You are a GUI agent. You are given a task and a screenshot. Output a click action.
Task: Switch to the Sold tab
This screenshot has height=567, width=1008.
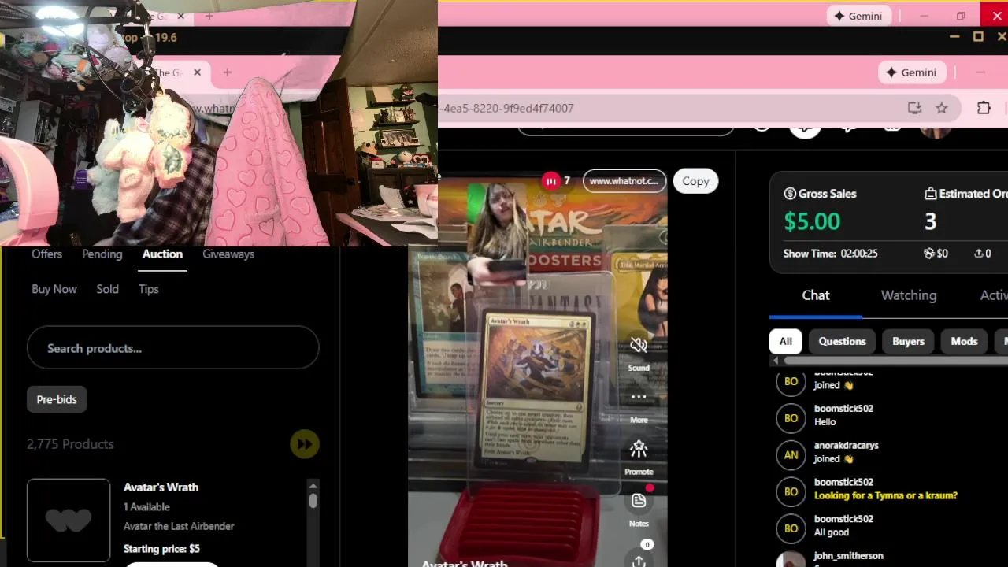click(x=107, y=289)
